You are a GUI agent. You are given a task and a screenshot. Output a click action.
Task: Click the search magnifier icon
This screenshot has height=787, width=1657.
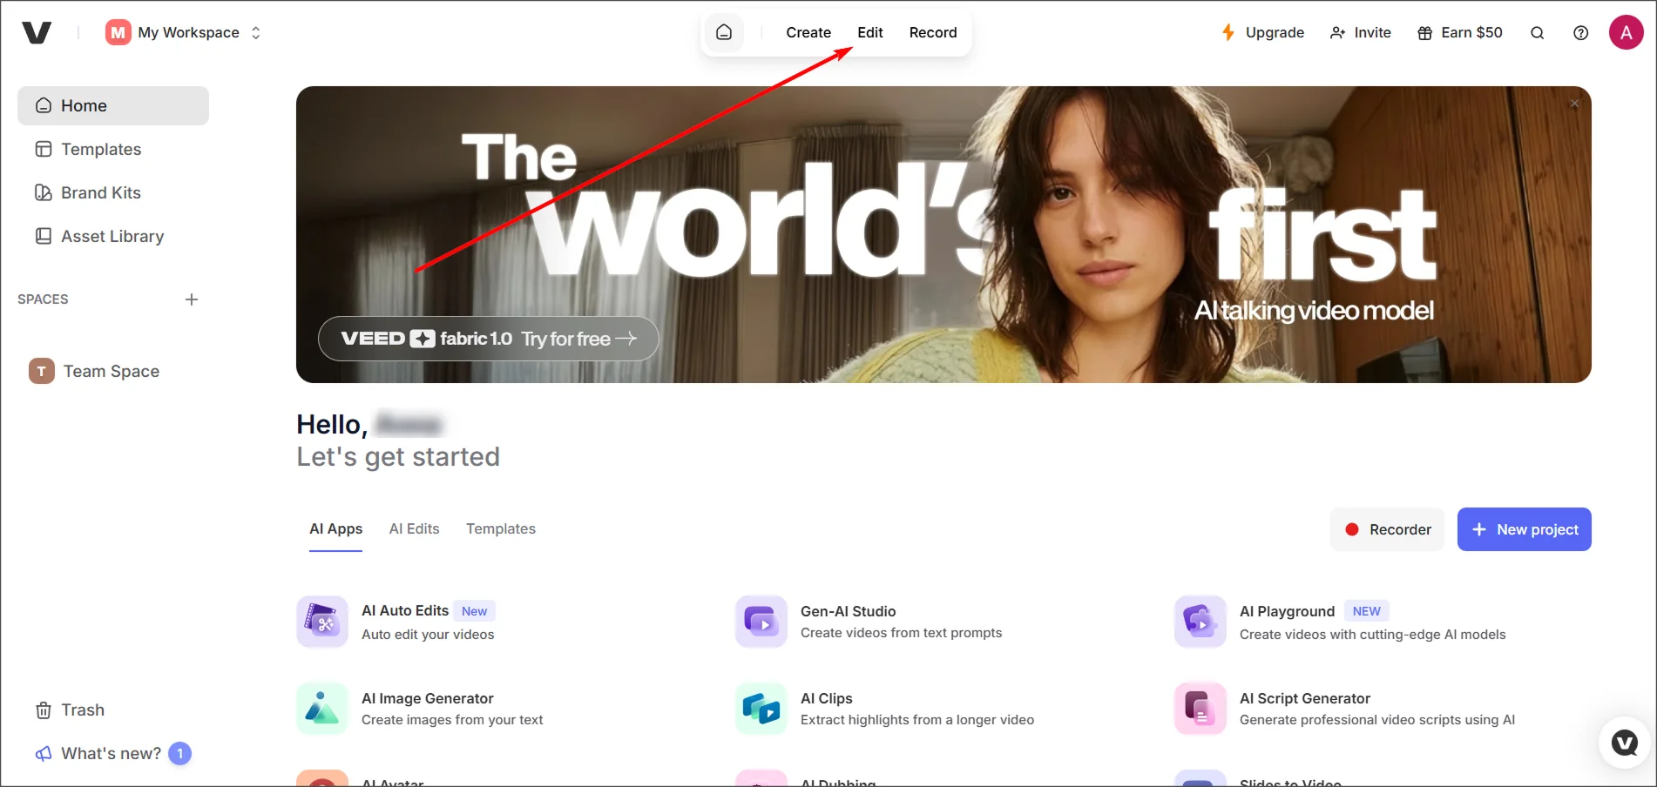tap(1537, 33)
